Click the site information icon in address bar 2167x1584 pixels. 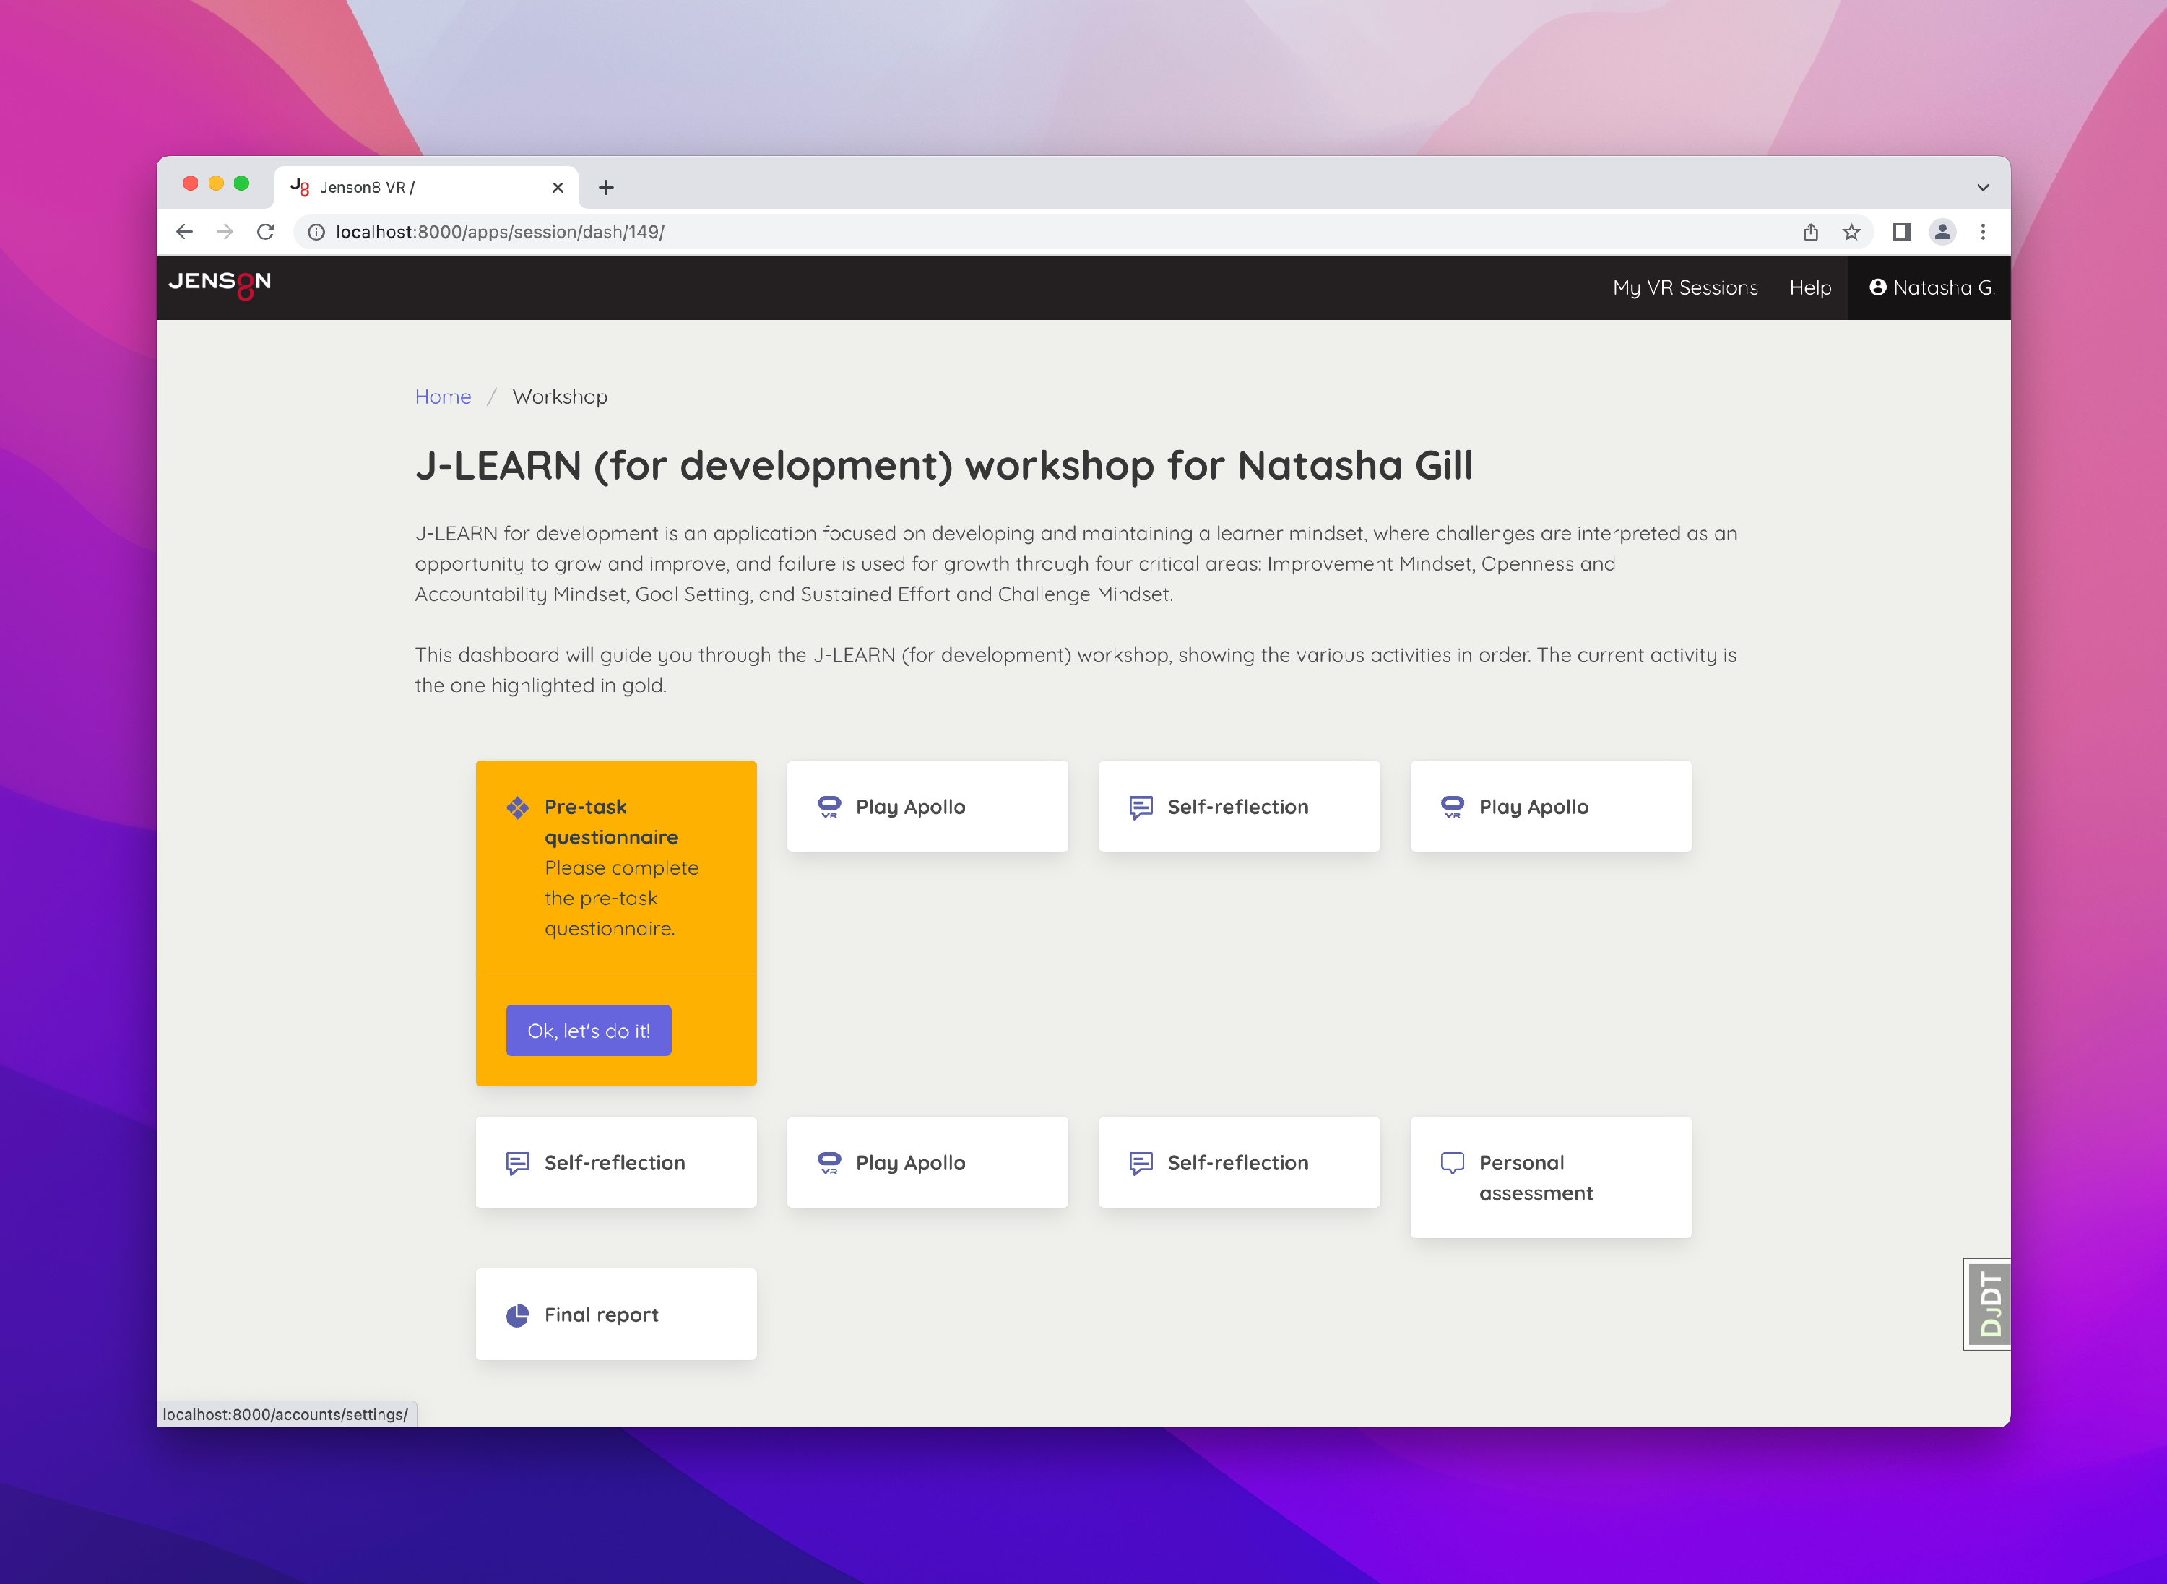pyautogui.click(x=316, y=232)
